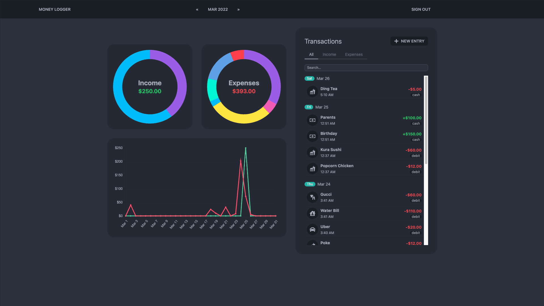
Task: Click the -$110.00 Water Bill amount
Action: point(413,211)
